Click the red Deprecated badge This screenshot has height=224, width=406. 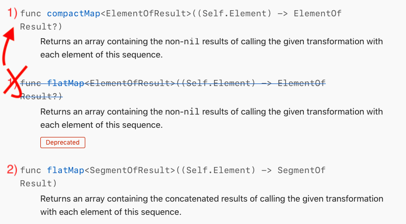tap(62, 143)
